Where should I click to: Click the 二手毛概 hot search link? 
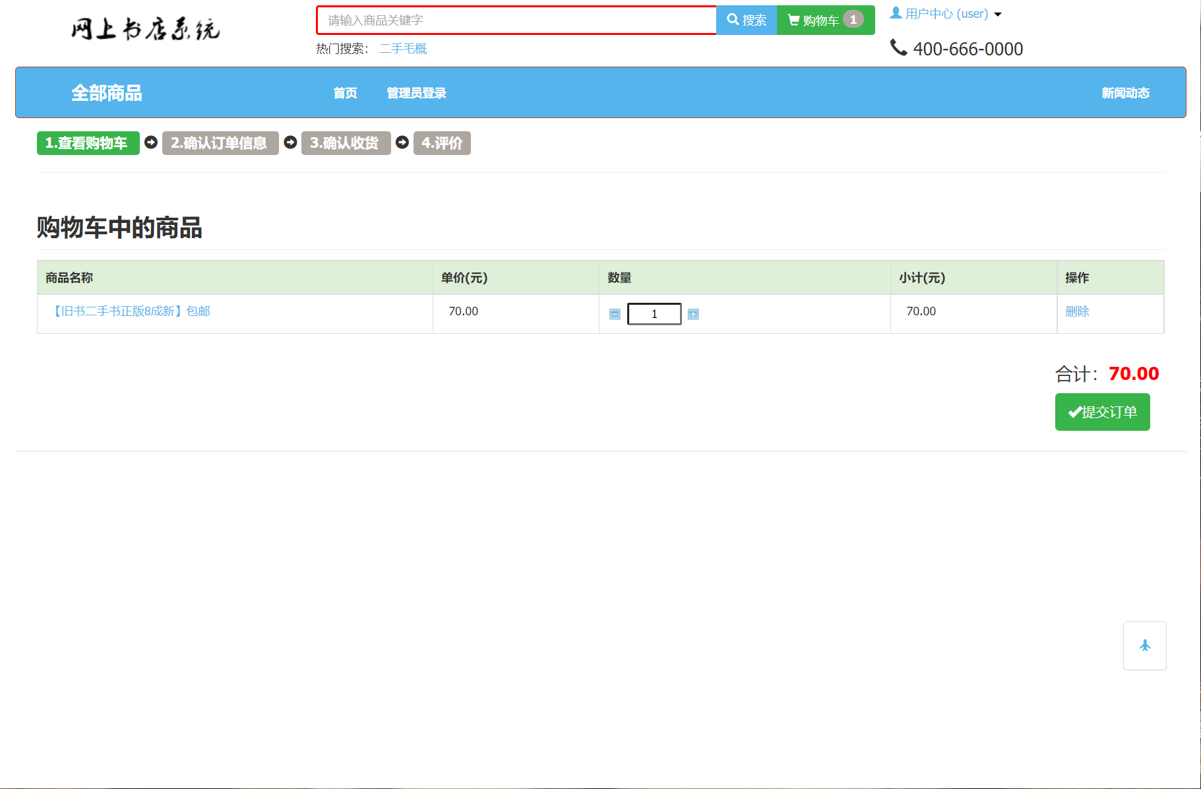404,49
